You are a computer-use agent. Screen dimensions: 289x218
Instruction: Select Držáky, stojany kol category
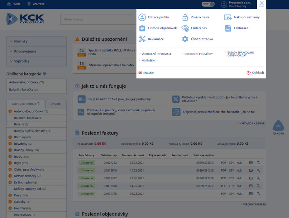pyautogui.click(x=30, y=189)
